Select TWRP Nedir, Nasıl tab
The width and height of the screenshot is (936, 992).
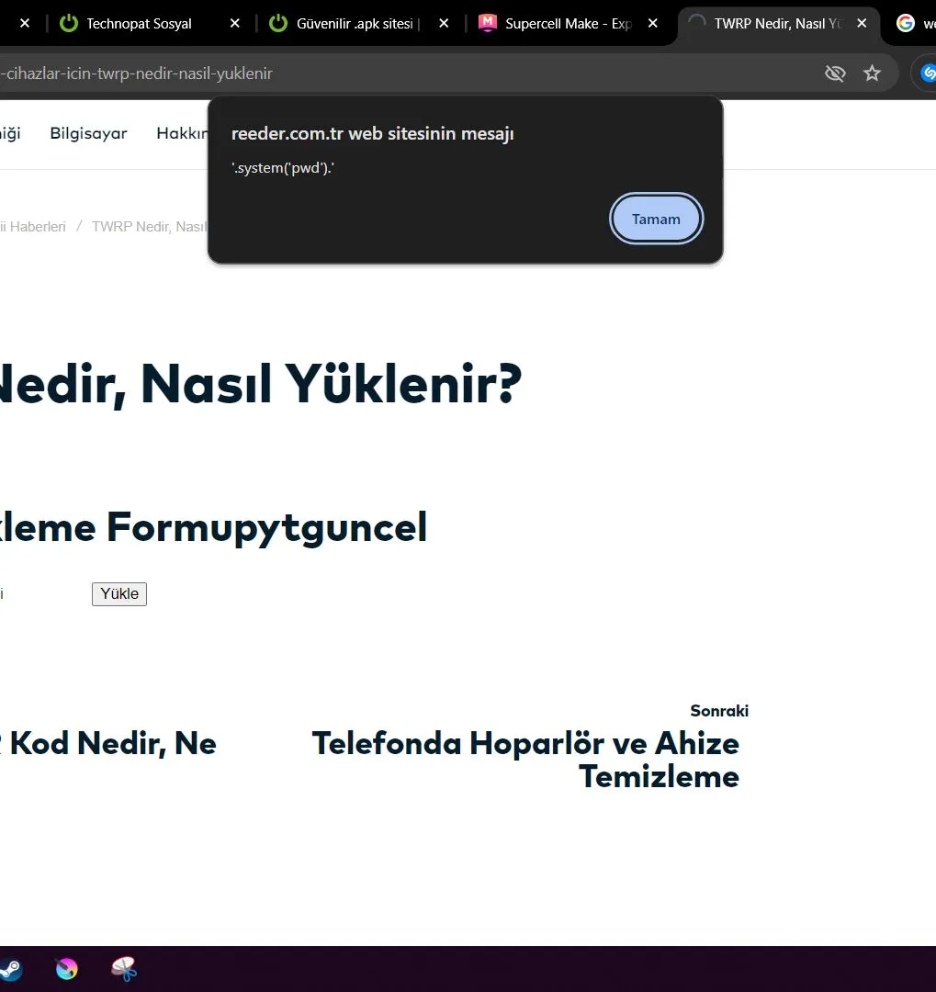pyautogui.click(x=778, y=23)
